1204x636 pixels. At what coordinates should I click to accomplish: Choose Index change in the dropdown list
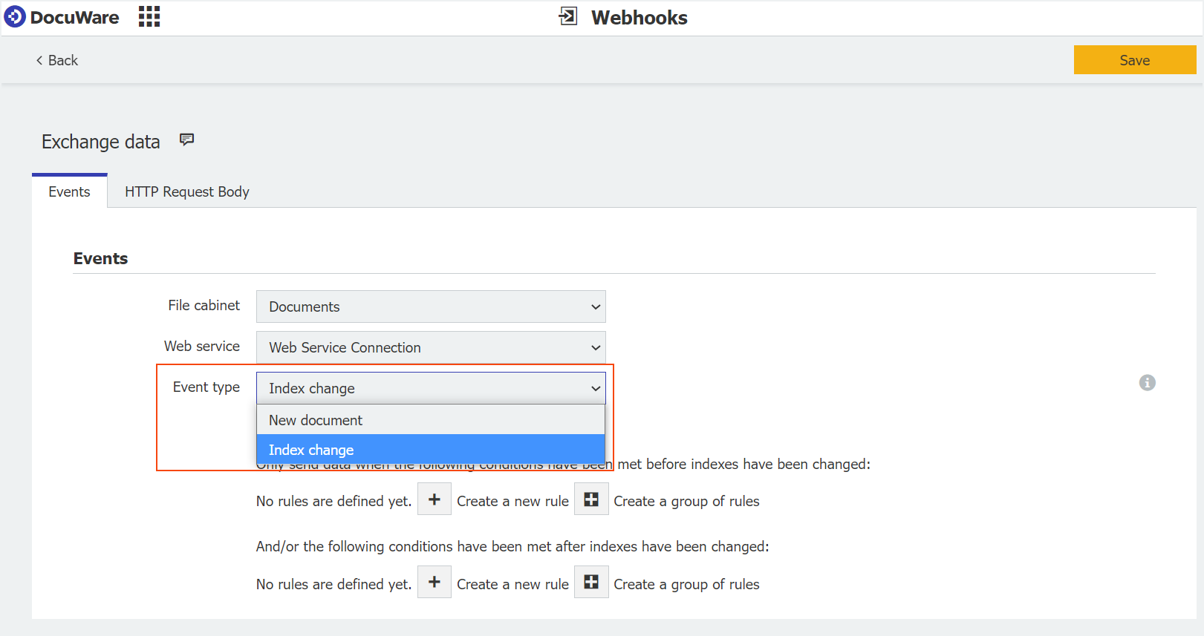(x=431, y=450)
